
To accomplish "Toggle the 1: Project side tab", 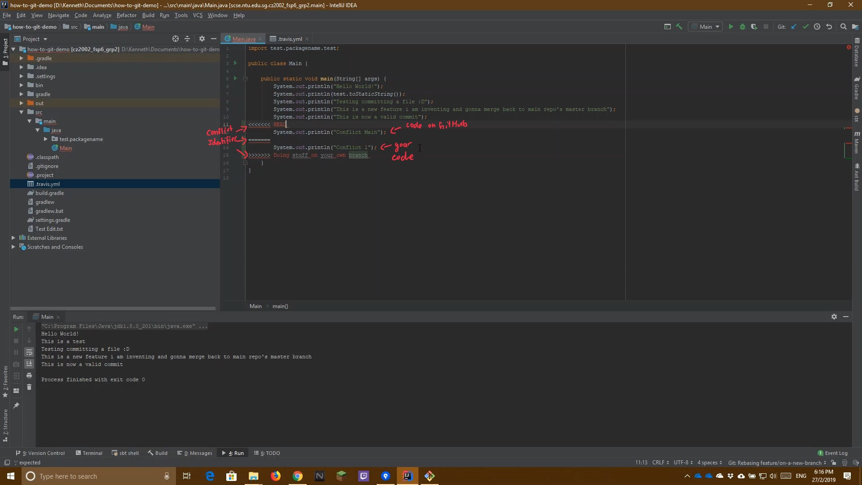I will click(5, 52).
